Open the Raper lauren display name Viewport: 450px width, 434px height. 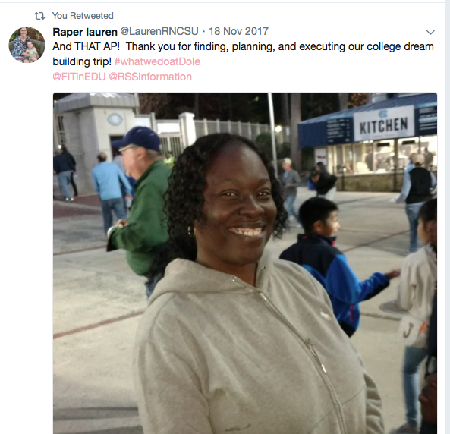[85, 32]
